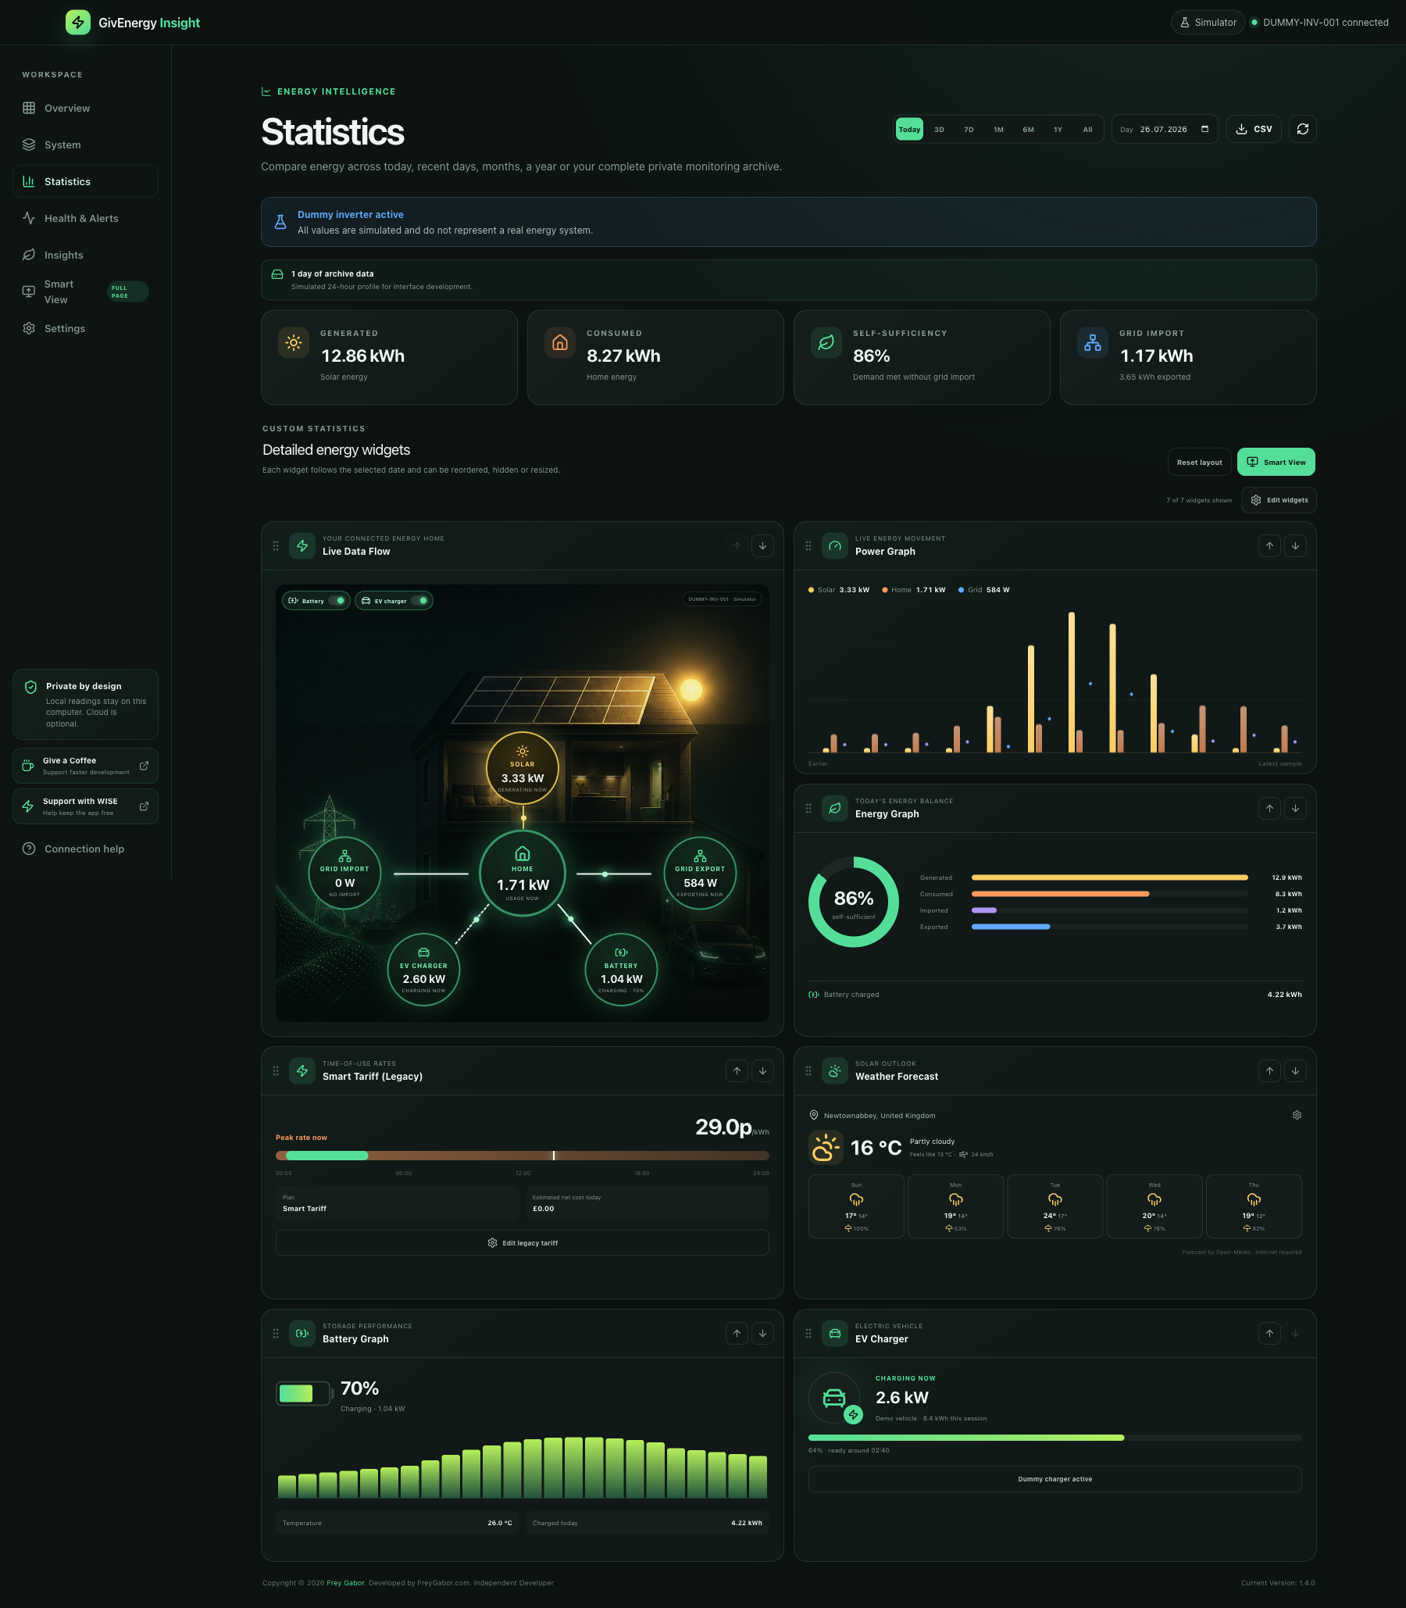
Task: Click the Frey Gabor footer link
Action: 345,1583
